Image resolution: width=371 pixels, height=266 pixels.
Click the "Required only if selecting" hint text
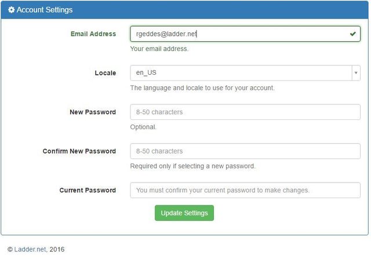[x=192, y=166]
